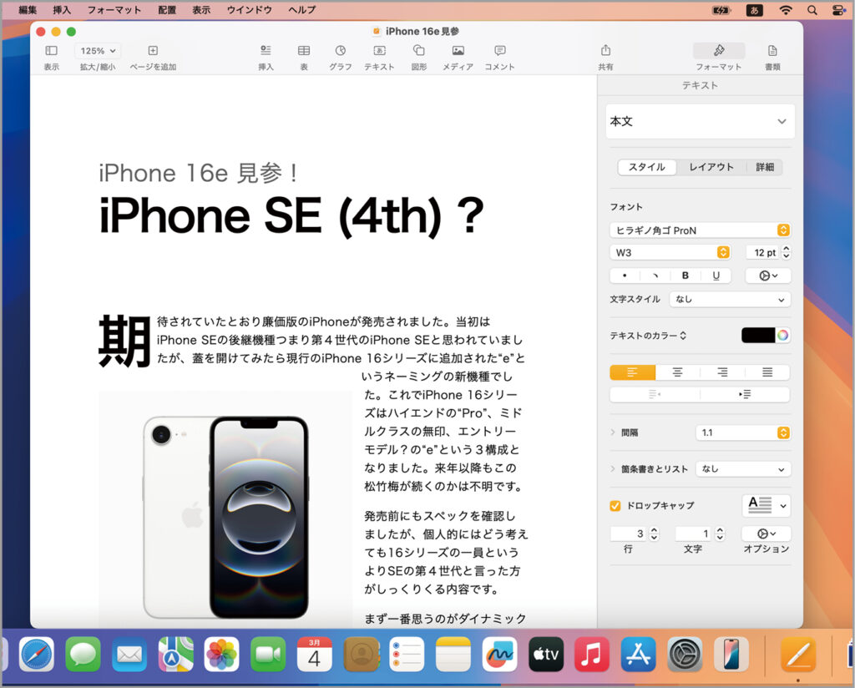Open System Settings from the Dock
This screenshot has width=855, height=688.
pos(685,655)
